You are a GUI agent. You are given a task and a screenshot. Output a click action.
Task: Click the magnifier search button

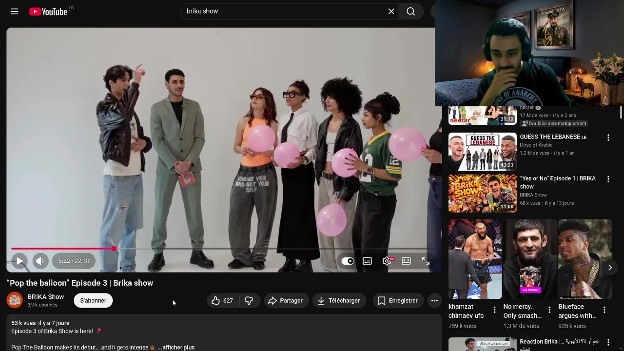(x=411, y=11)
